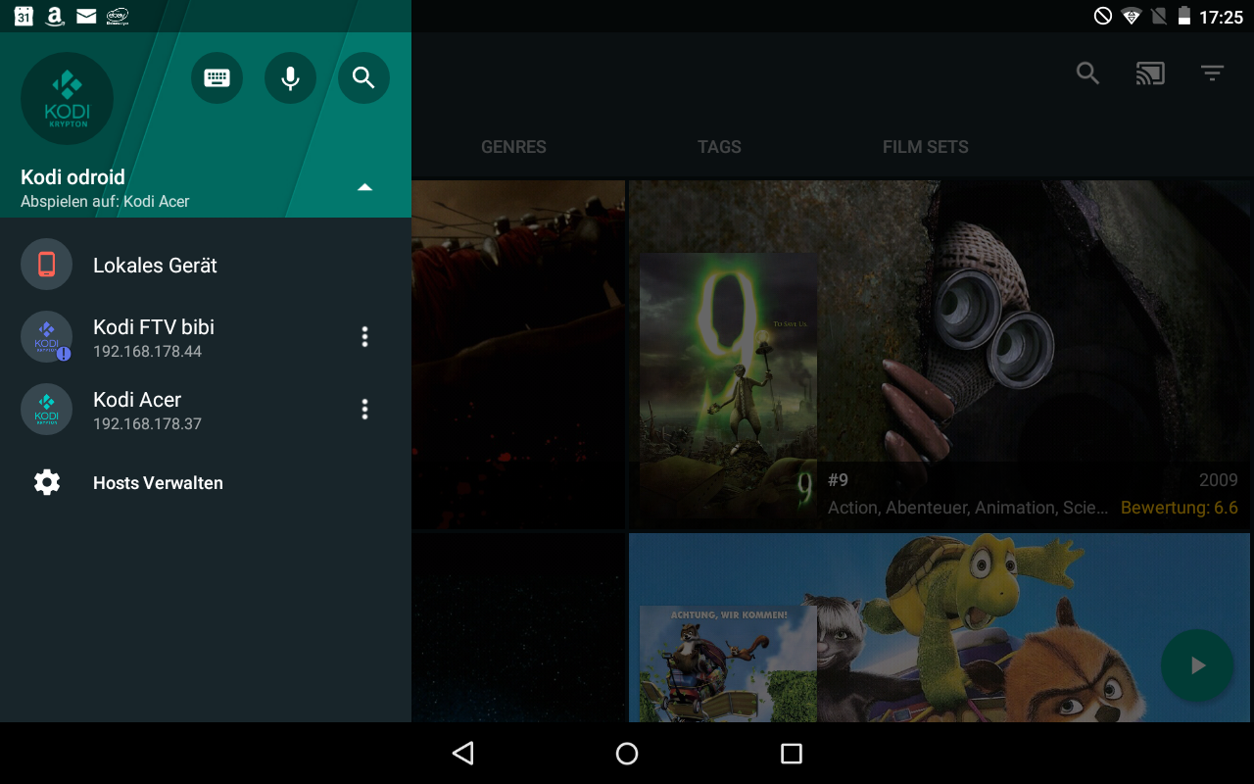Open the turtle cartoon movie poster thumbnail
The width and height of the screenshot is (1254, 784).
[x=728, y=664]
